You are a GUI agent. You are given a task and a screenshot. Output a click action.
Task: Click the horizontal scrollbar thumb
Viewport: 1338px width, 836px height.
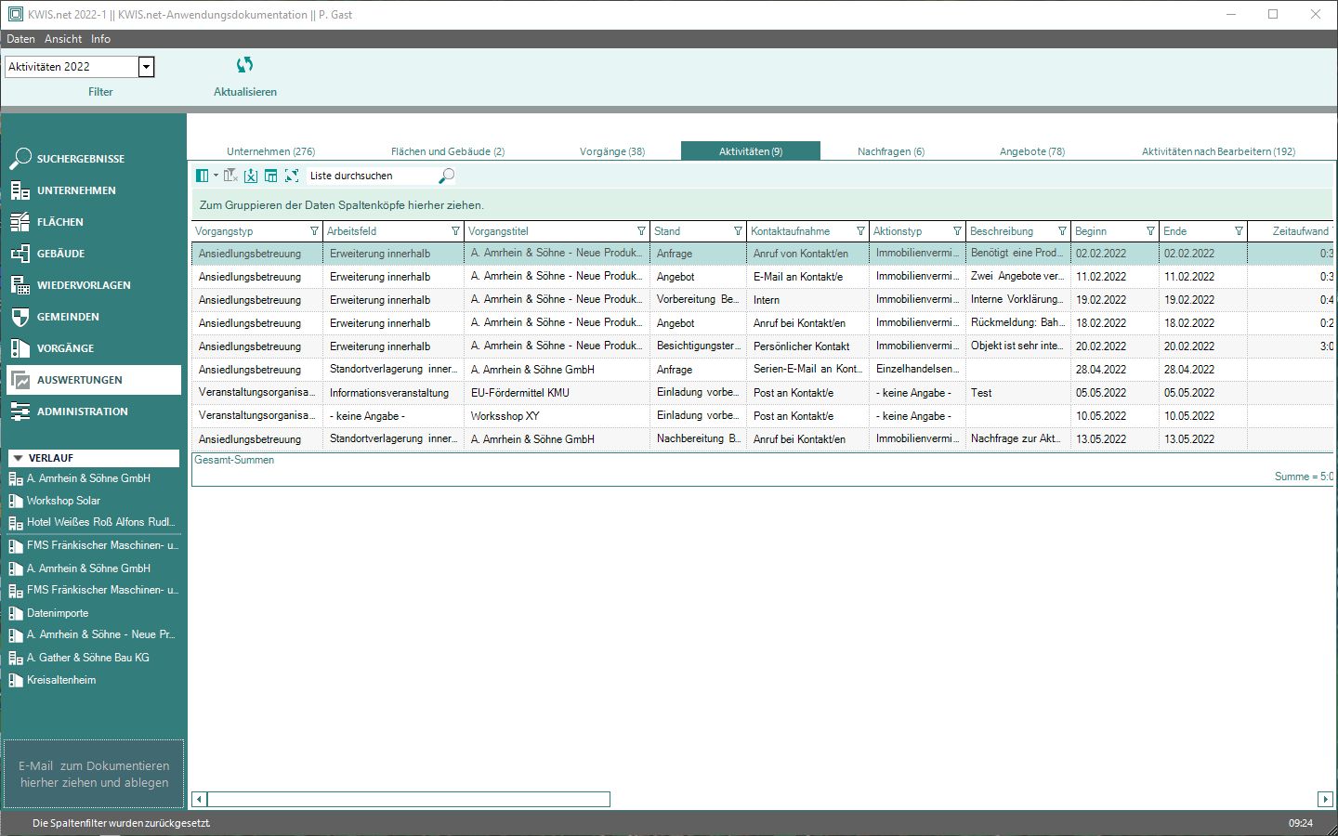click(409, 800)
